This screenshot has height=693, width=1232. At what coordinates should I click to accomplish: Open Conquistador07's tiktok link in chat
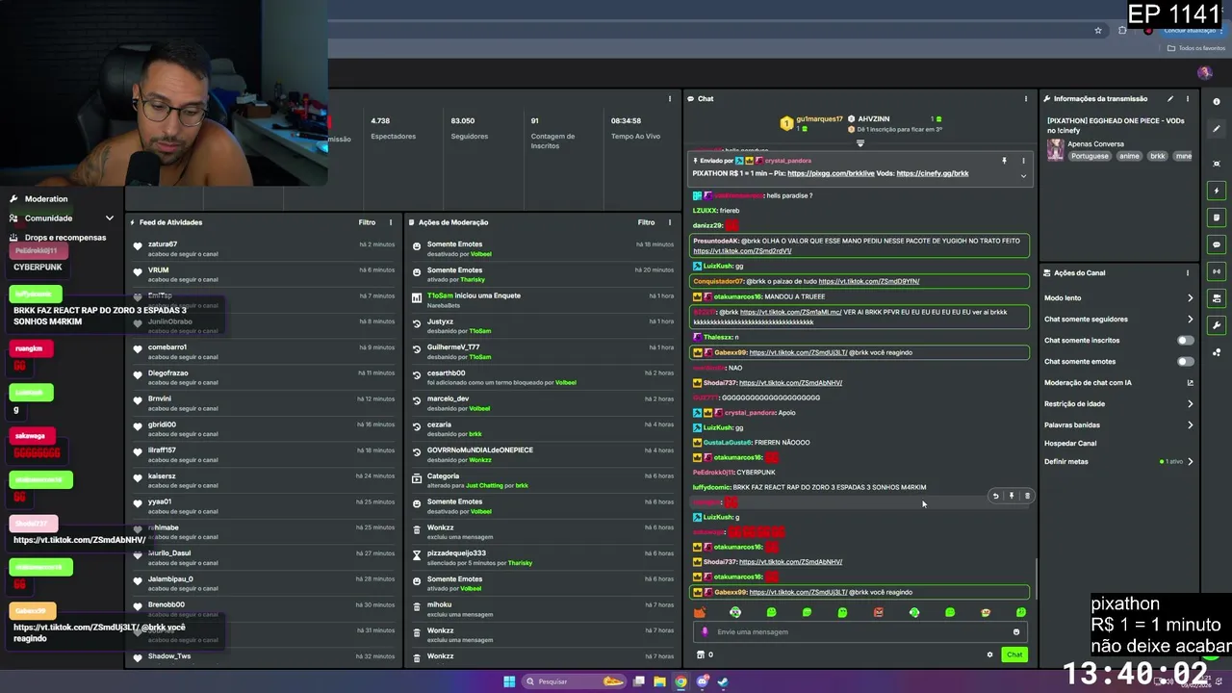click(869, 281)
